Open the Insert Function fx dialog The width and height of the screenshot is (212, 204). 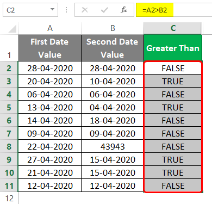click(x=124, y=10)
